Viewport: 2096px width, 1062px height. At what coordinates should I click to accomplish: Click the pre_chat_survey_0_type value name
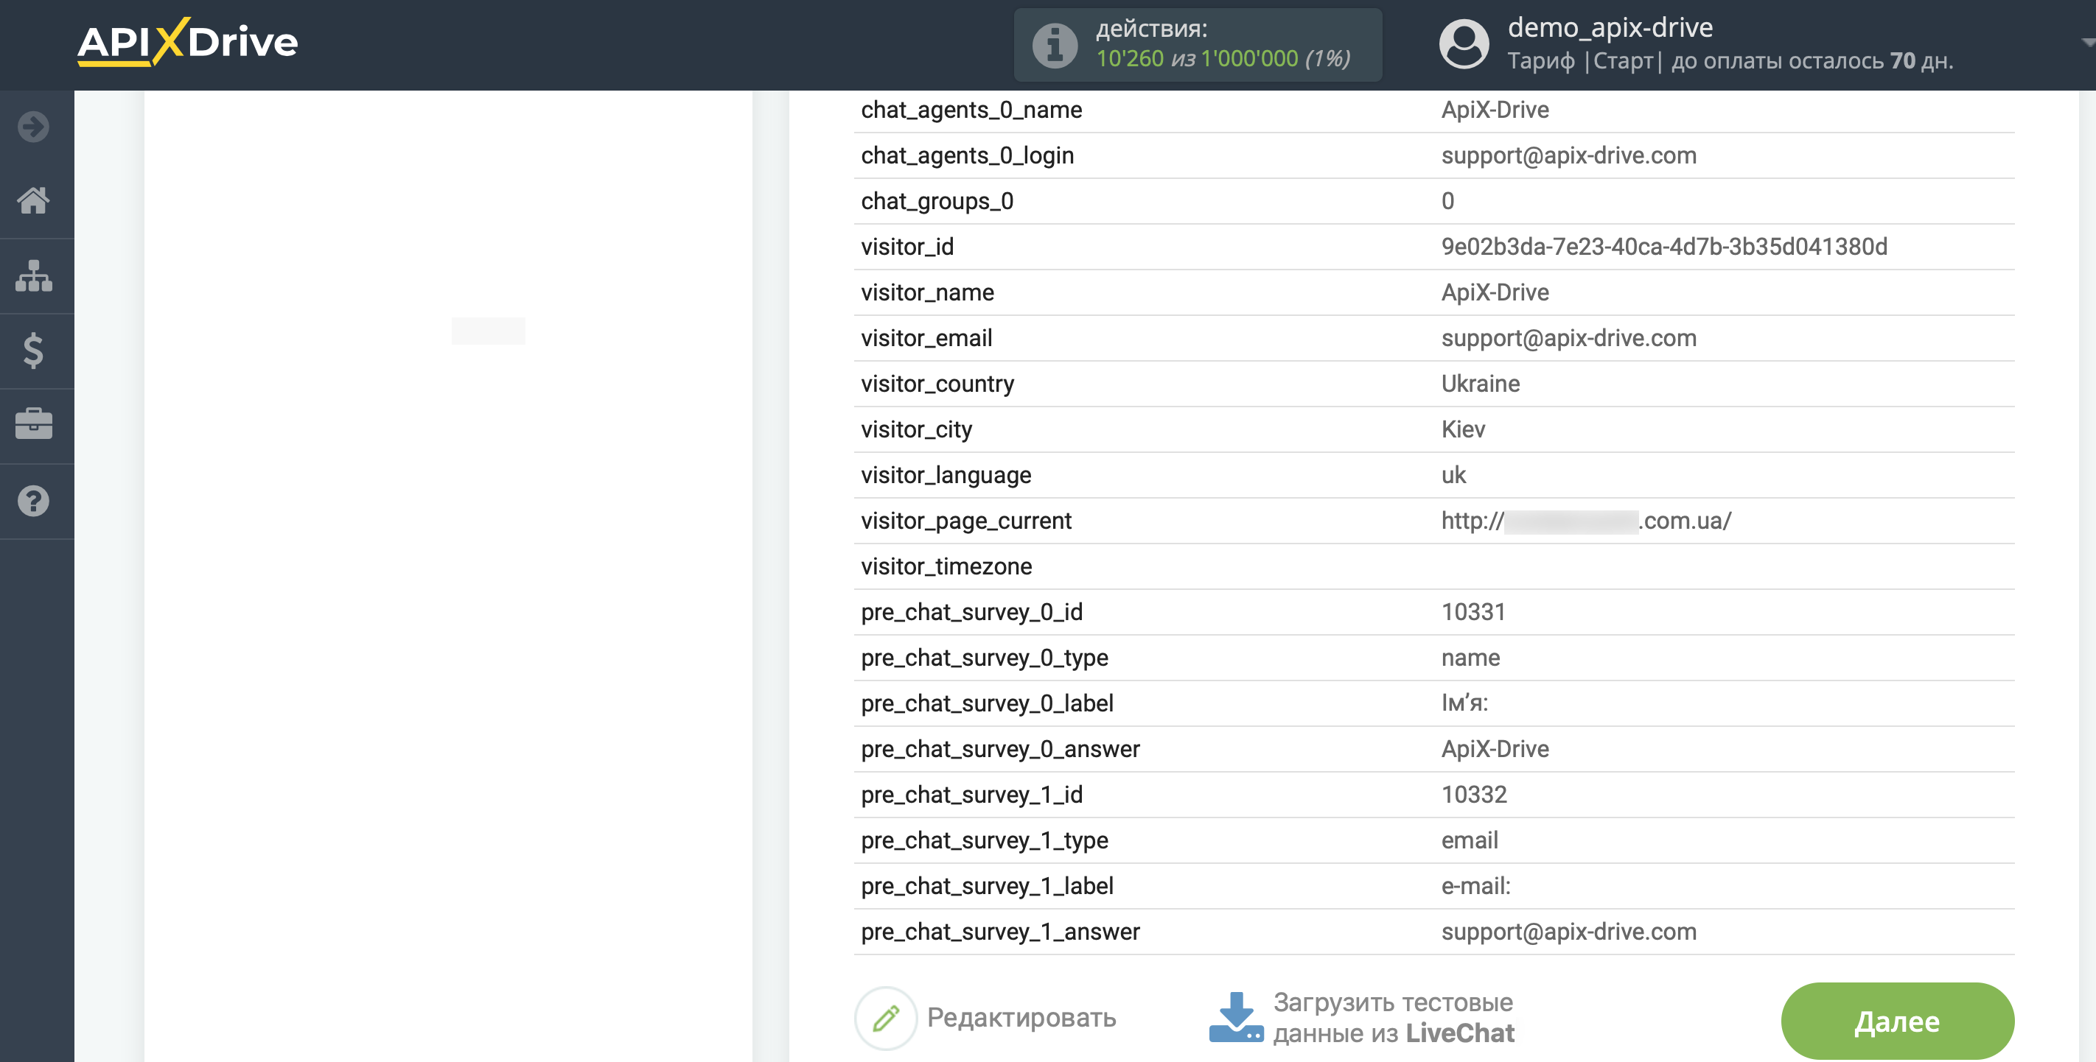click(x=1470, y=657)
